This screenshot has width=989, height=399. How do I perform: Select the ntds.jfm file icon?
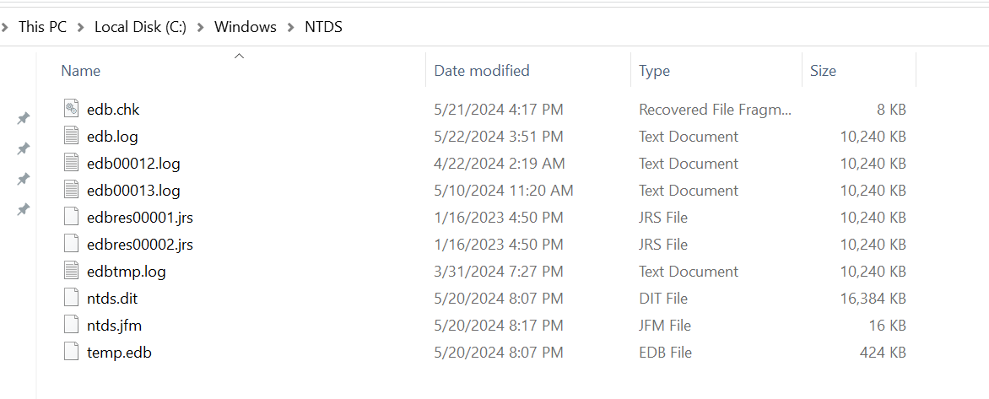[71, 326]
